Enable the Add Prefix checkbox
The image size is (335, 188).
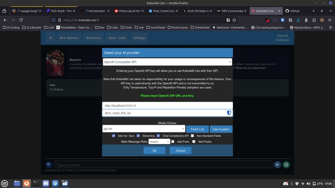173,142
